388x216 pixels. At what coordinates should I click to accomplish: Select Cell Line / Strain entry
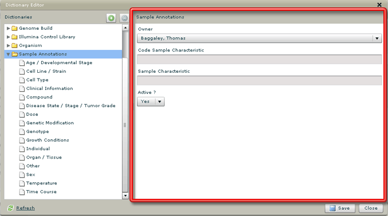[46, 71]
